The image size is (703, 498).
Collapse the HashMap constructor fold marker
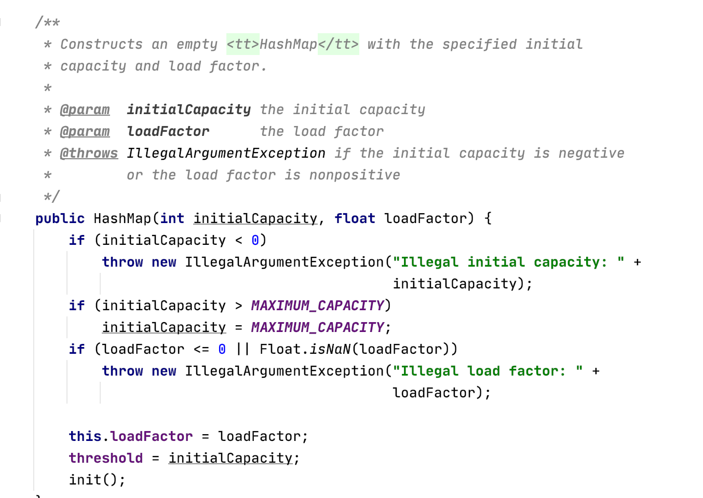(x=1, y=218)
